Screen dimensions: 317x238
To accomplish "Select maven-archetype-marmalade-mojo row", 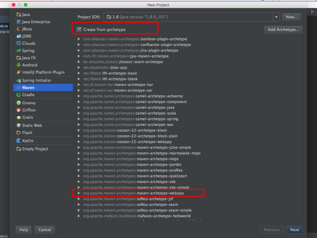I will click(190, 153).
